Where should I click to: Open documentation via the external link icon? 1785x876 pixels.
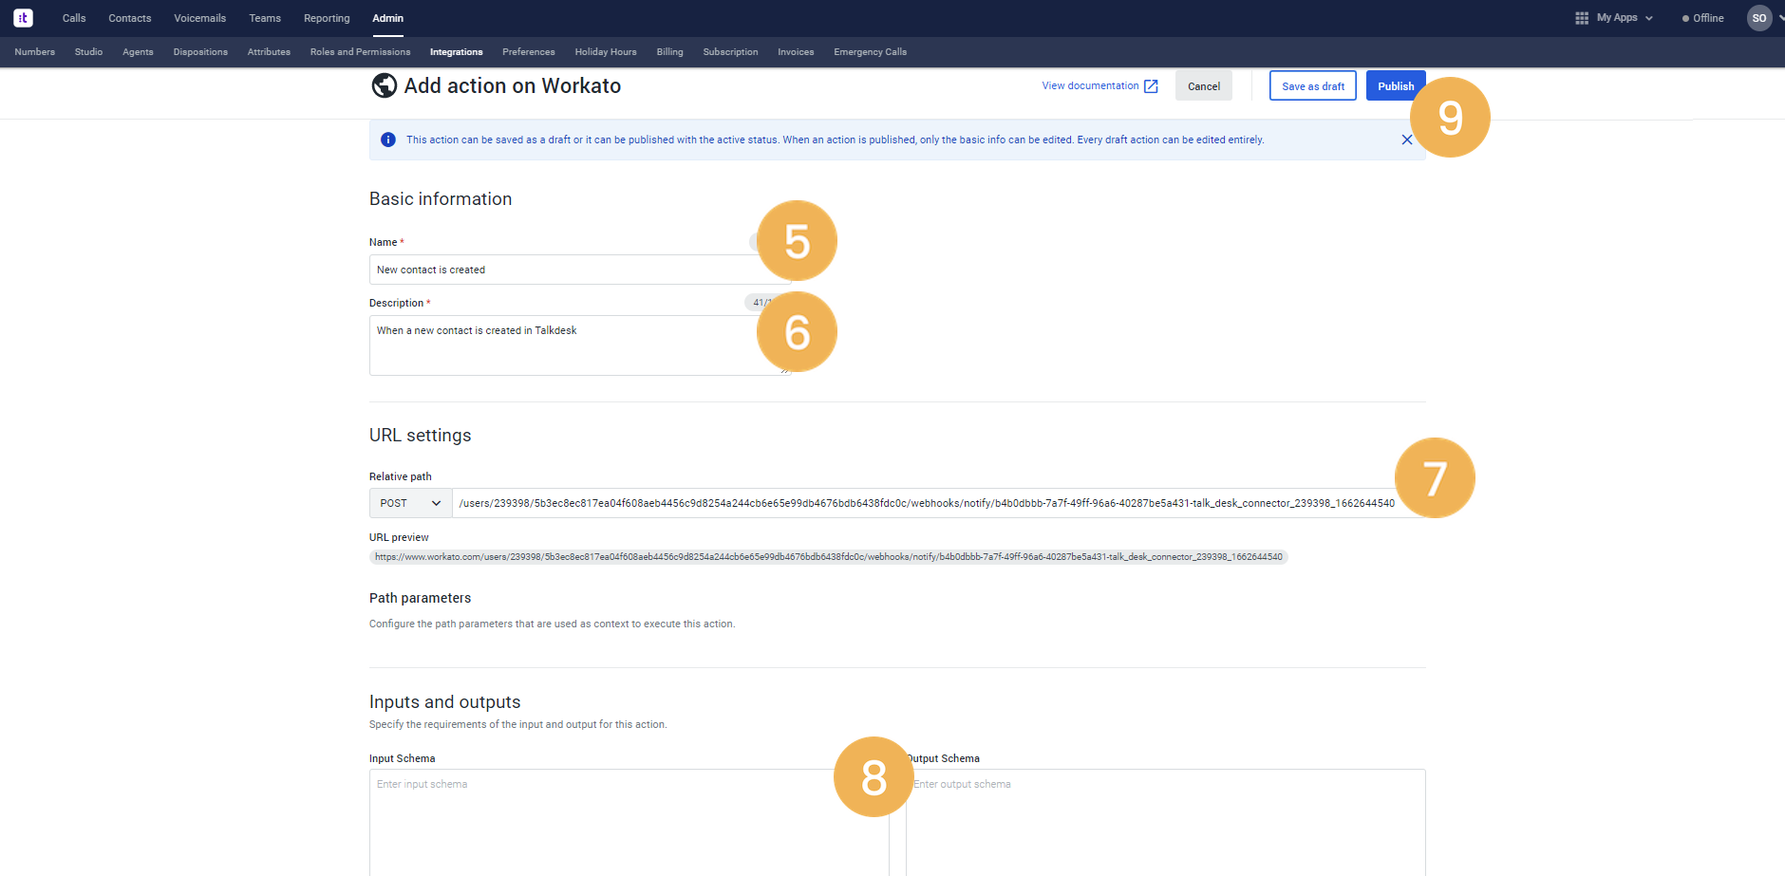click(x=1151, y=85)
